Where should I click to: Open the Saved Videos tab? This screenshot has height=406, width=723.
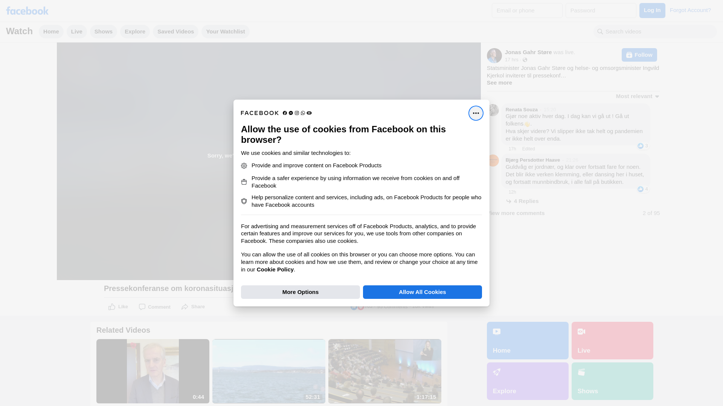[x=175, y=32]
